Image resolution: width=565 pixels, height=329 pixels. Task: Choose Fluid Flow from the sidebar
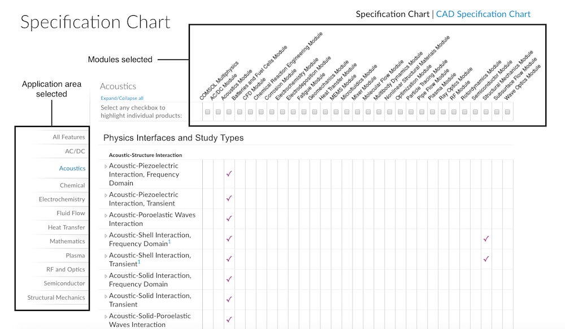coord(71,213)
